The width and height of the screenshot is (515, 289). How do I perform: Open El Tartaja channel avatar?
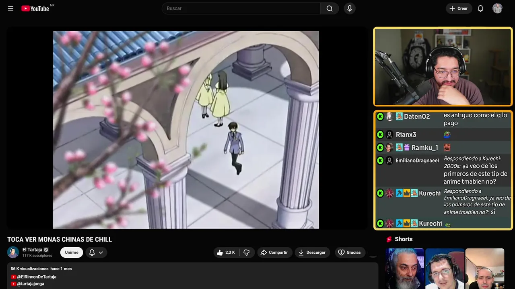pos(13,252)
